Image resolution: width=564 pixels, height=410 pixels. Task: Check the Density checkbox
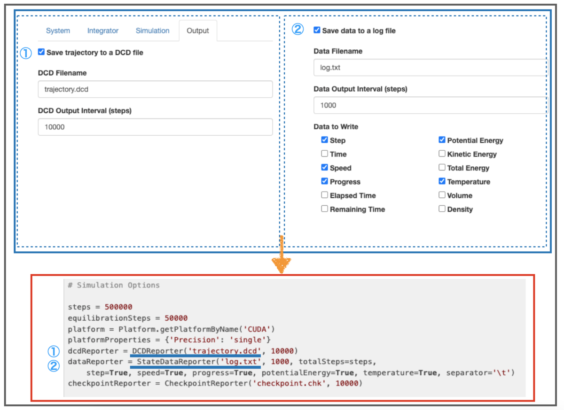442,209
